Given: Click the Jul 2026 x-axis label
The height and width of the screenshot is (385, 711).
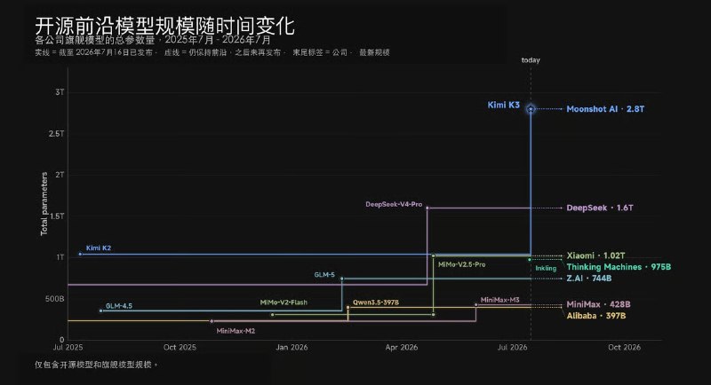Looking at the screenshot, I should [x=513, y=348].
